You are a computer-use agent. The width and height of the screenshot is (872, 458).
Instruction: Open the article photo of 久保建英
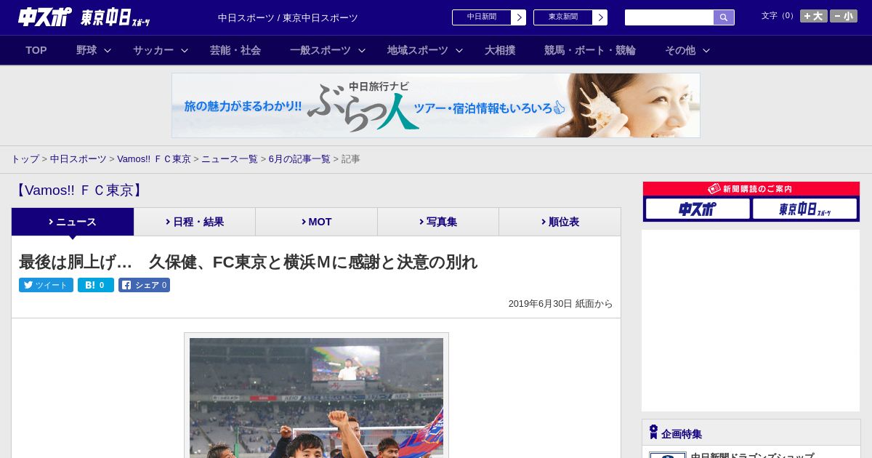316,397
